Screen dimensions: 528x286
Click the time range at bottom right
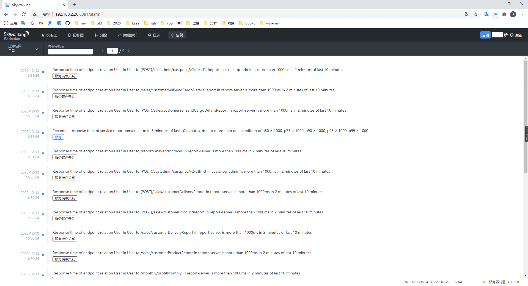(434, 282)
